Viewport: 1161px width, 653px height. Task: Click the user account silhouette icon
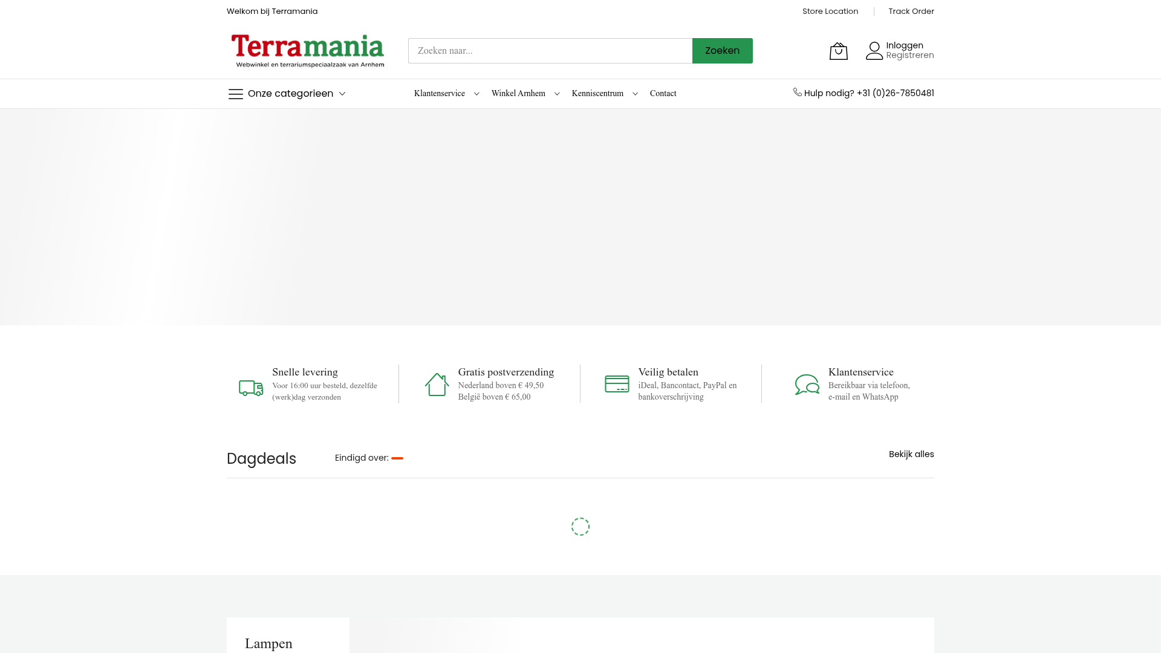click(874, 51)
